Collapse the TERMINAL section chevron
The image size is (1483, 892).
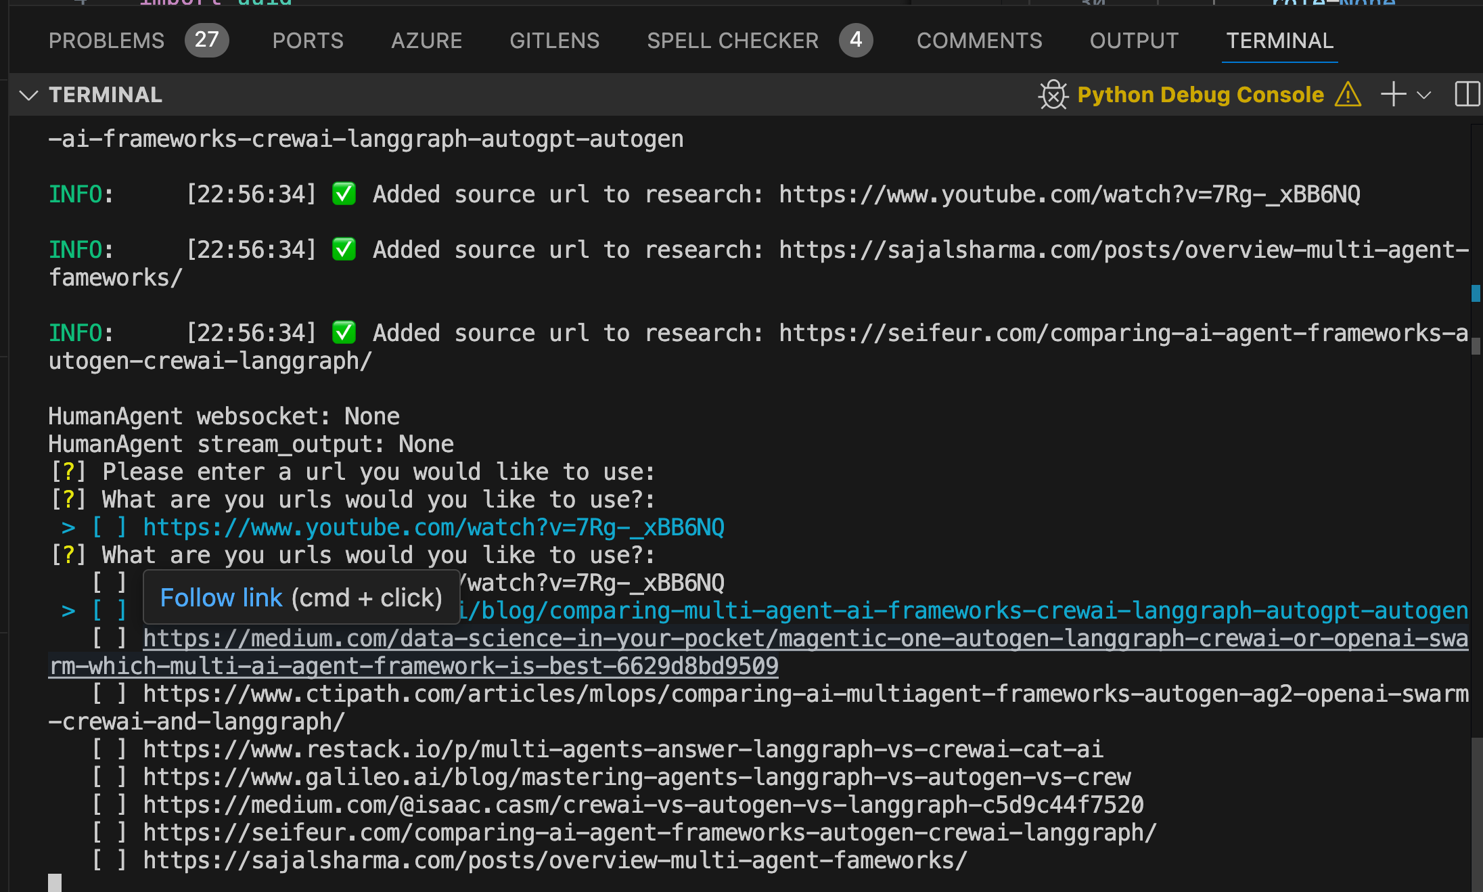click(28, 95)
